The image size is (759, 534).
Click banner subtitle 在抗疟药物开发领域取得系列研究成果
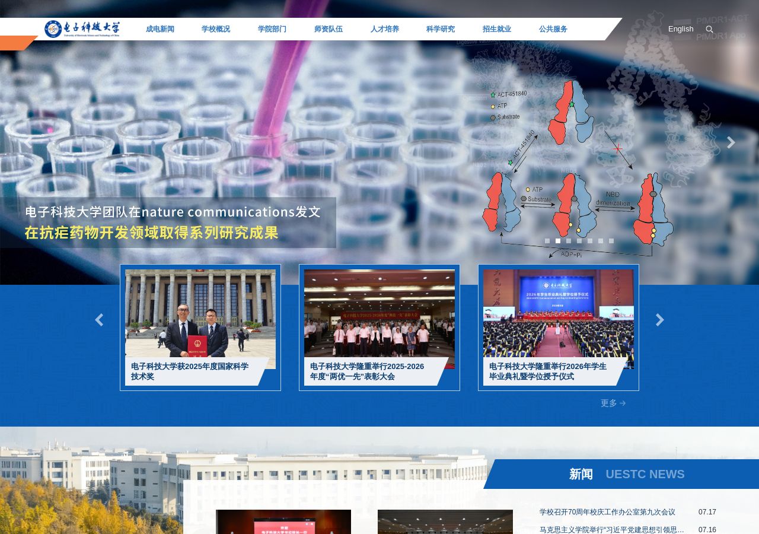(151, 233)
